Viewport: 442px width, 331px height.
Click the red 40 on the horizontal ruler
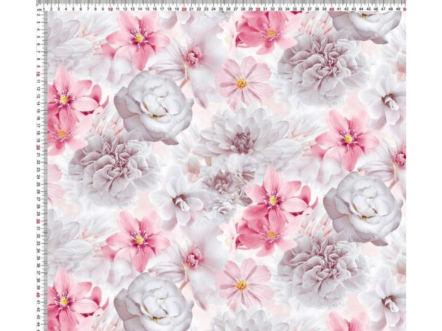[x=331, y=9]
